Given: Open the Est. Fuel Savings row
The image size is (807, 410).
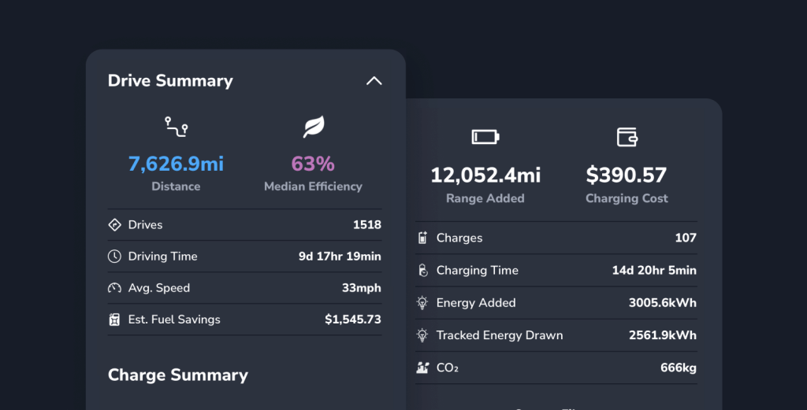Looking at the screenshot, I should (244, 320).
